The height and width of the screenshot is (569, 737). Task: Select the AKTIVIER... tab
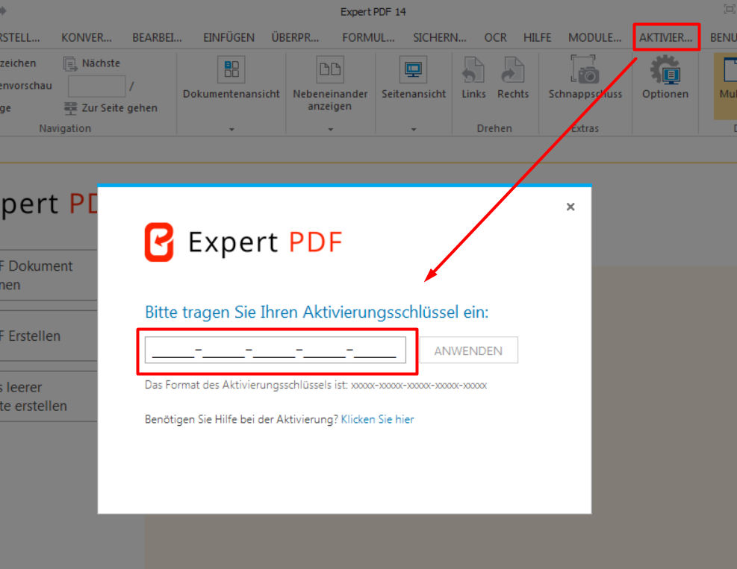(665, 37)
